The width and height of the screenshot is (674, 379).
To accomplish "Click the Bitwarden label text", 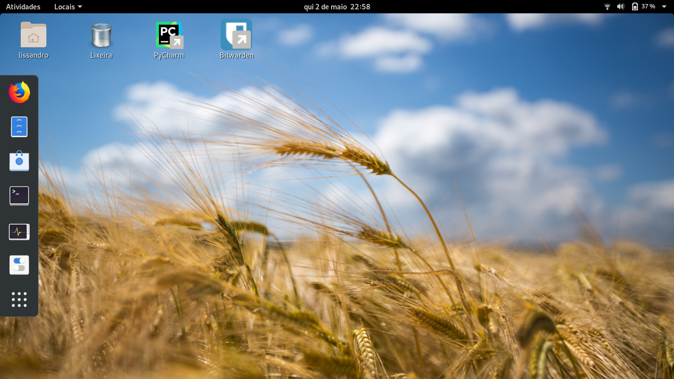I will pos(236,55).
